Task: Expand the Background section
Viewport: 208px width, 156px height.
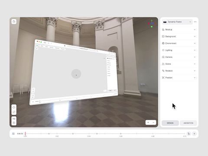Action: point(179,36)
